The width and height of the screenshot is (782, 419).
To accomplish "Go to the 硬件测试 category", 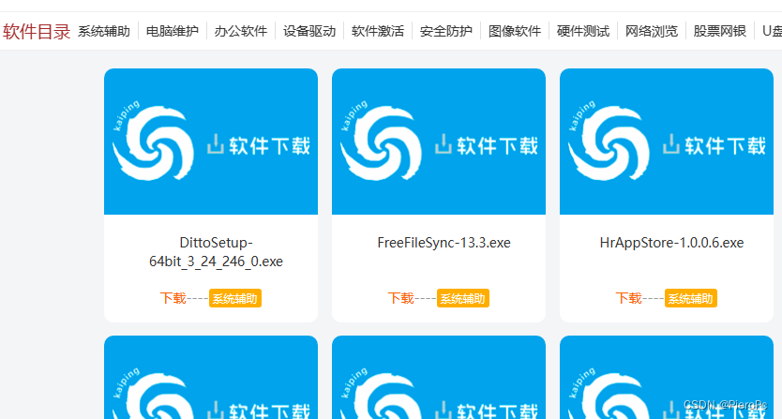I will [x=583, y=31].
